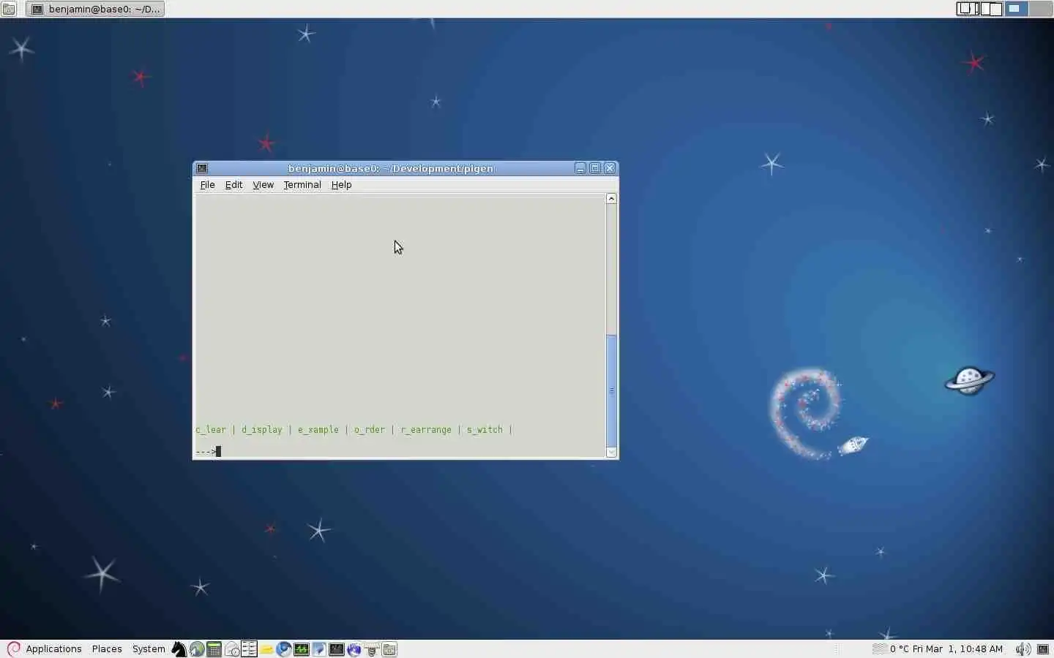Screen dimensions: 1054x658
Task: Launch the database cylinder icon in the panel
Action: click(x=372, y=649)
